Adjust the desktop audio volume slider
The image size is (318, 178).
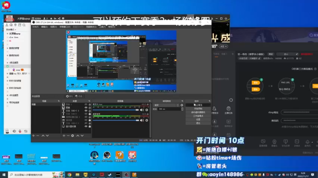[x=116, y=120]
